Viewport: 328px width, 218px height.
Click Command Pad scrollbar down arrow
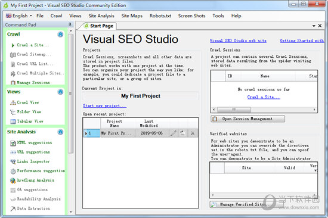pyautogui.click(x=71, y=211)
